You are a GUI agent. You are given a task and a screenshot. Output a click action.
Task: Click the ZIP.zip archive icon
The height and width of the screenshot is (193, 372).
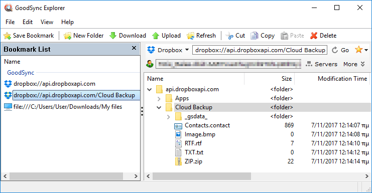178,161
